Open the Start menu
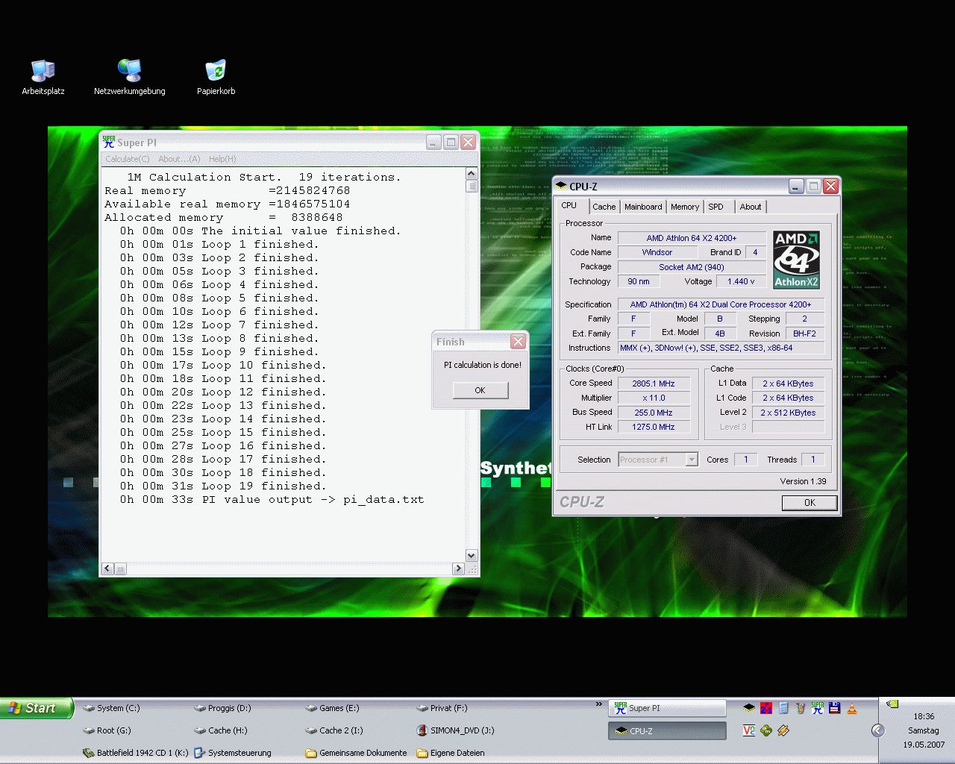 pyautogui.click(x=37, y=708)
